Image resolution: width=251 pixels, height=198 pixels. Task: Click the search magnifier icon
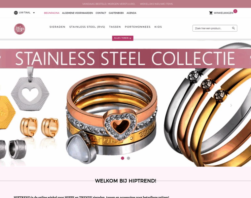point(233,28)
